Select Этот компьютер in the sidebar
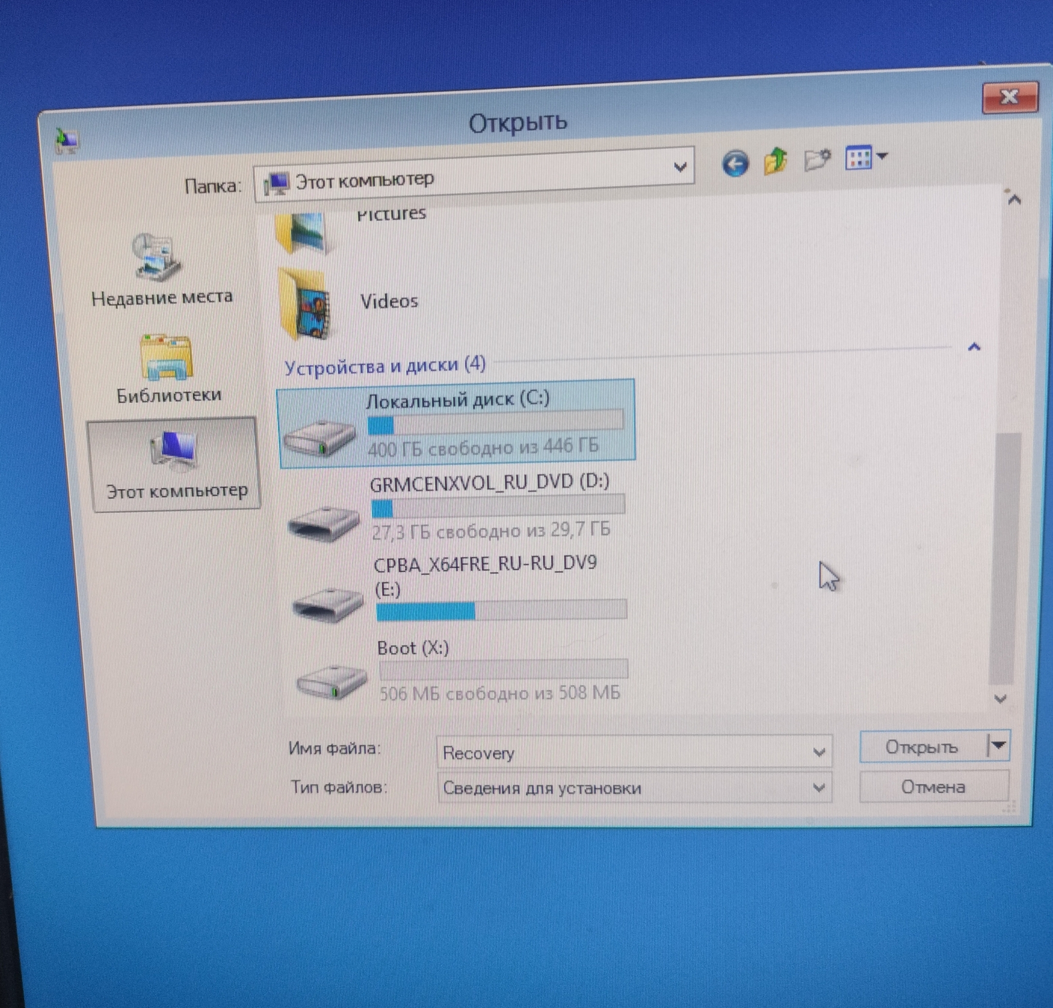This screenshot has width=1053, height=1008. pos(175,465)
